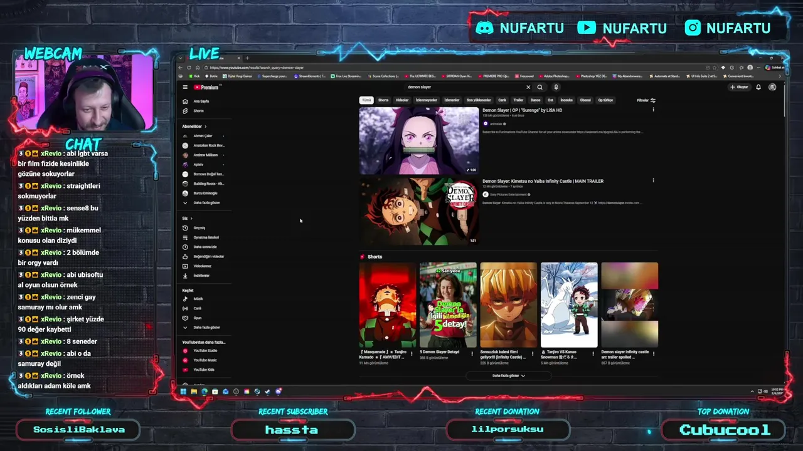Open Freesound bookmark

tap(524, 76)
